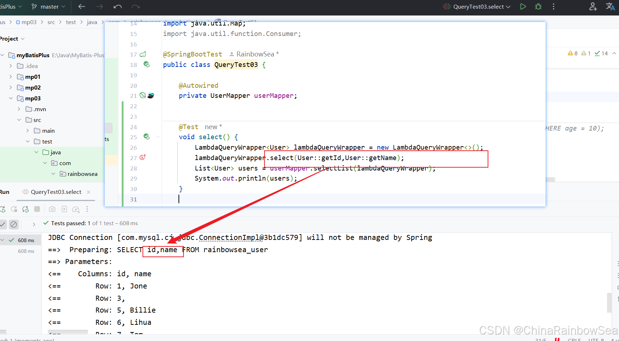This screenshot has width=619, height=341.
Task: Run QueryTest03.select with the green play icon
Action: pos(523,6)
